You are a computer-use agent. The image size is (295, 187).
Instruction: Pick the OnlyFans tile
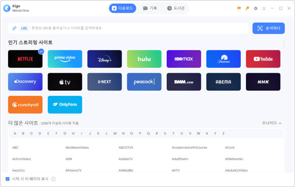coord(65,105)
